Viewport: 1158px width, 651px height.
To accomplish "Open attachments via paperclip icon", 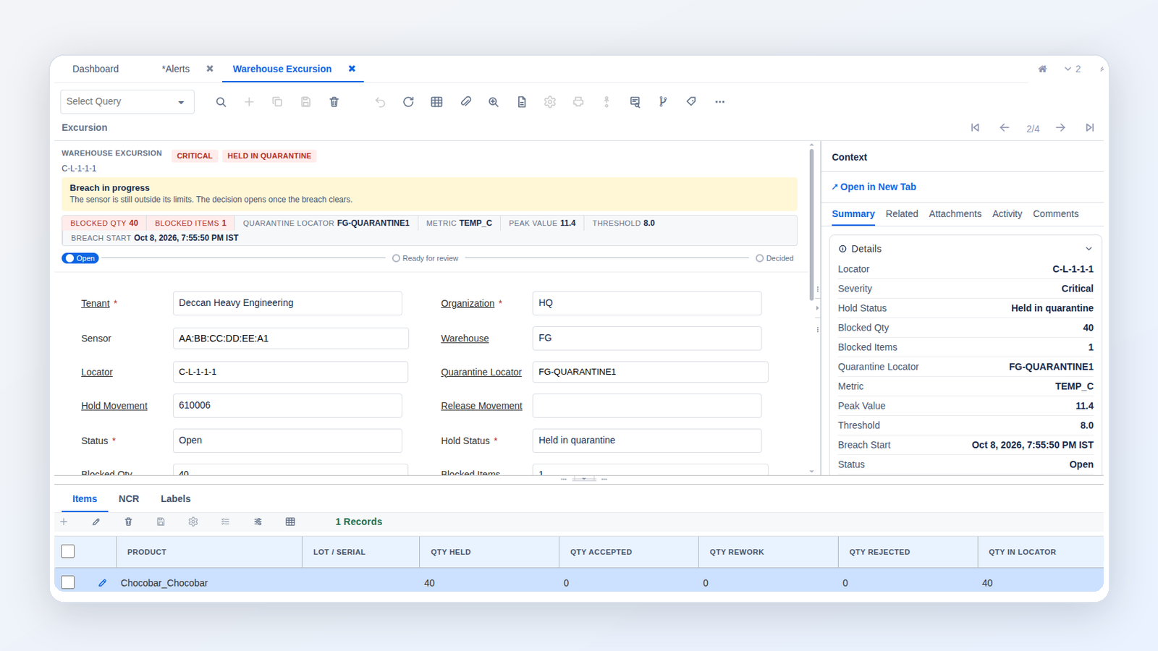I will pos(465,102).
